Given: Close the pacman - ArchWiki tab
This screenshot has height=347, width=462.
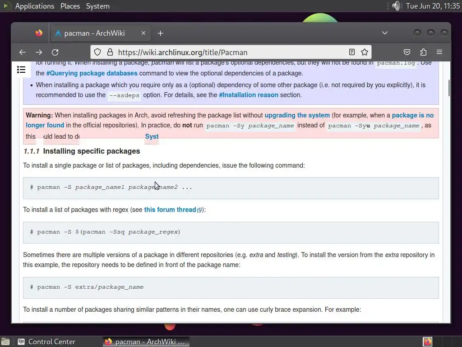Looking at the screenshot, I should (143, 33).
